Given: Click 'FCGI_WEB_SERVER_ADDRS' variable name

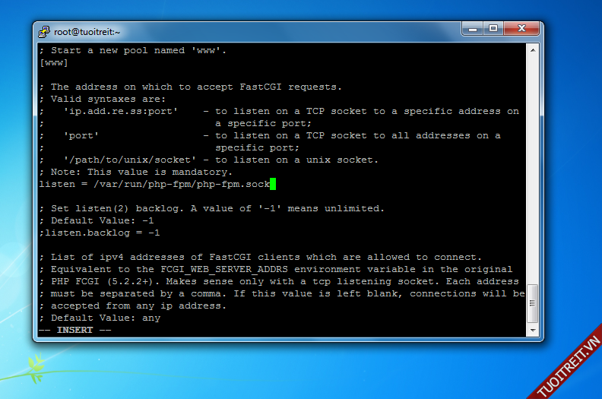Looking at the screenshot, I should pos(224,269).
